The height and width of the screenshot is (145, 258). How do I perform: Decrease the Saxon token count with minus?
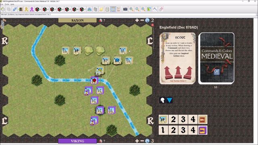pyautogui.click(x=142, y=20)
